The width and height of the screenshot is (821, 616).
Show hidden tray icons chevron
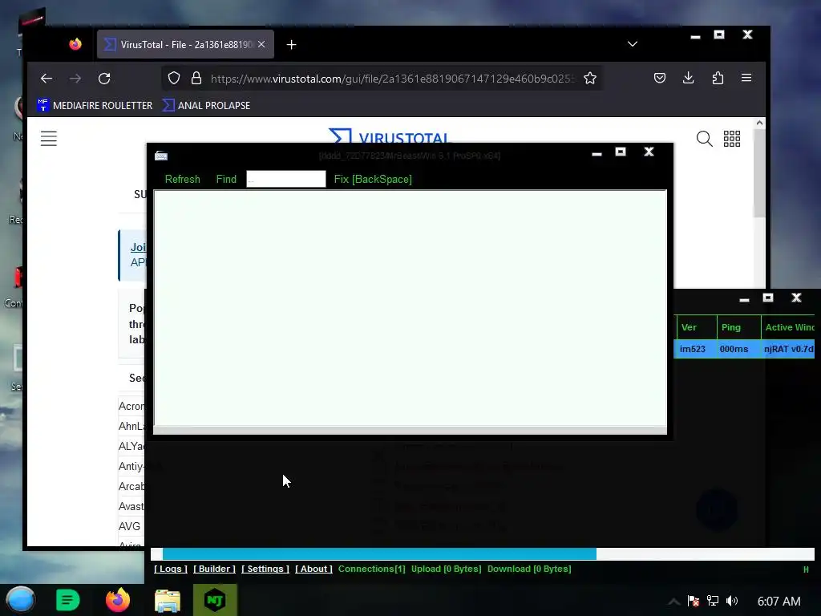point(673,602)
